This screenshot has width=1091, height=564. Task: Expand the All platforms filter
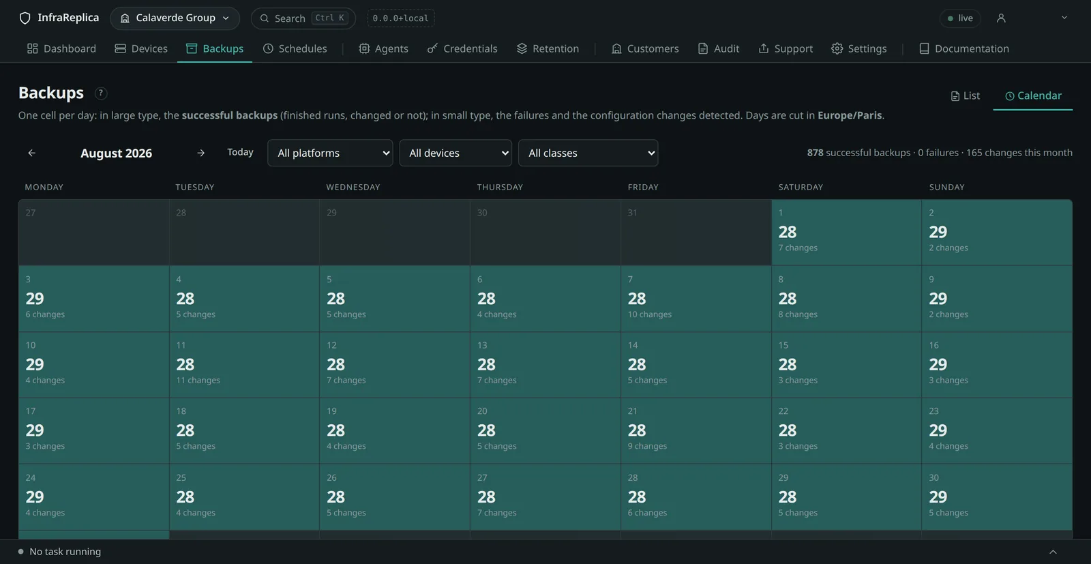(x=330, y=153)
